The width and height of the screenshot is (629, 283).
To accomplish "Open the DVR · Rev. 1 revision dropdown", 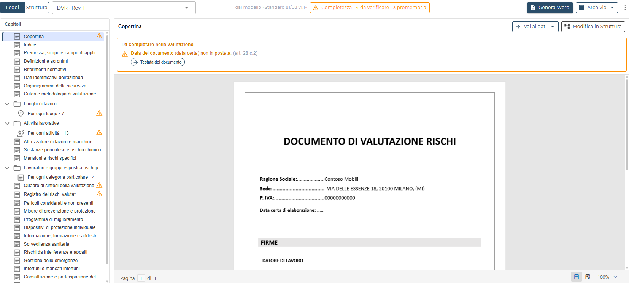I will 124,8.
